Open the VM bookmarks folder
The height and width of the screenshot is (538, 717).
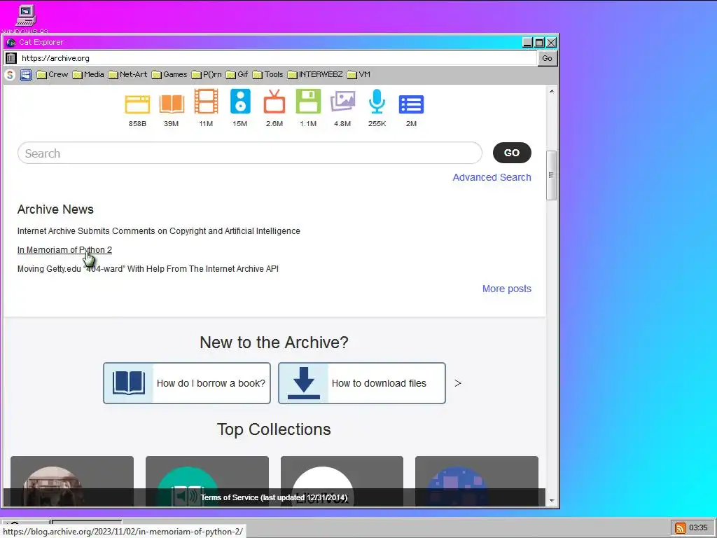tap(358, 74)
